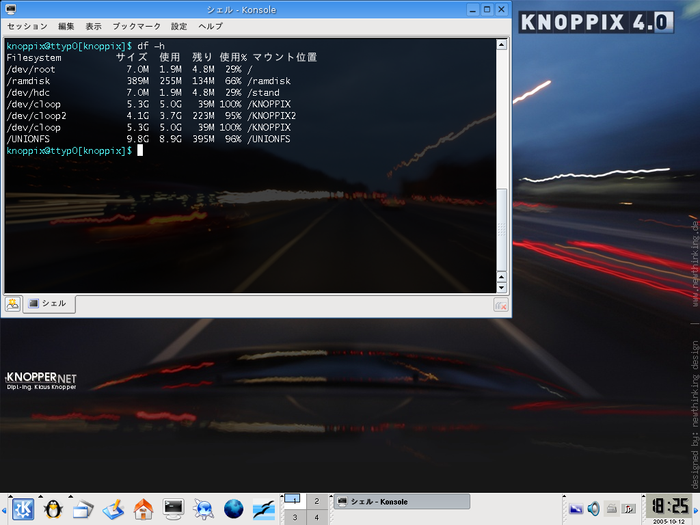This screenshot has width=700, height=525.
Task: Open the ブックマーク menu
Action: coord(137,27)
